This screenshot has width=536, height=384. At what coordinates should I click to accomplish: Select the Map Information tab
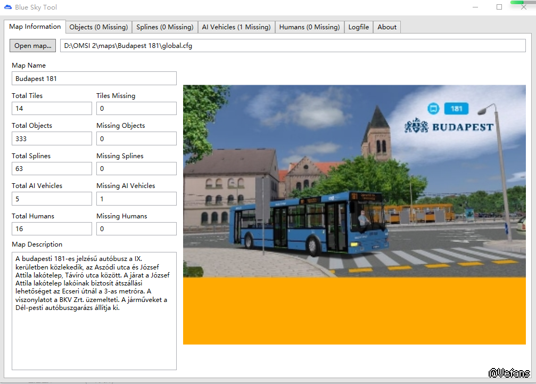(35, 27)
